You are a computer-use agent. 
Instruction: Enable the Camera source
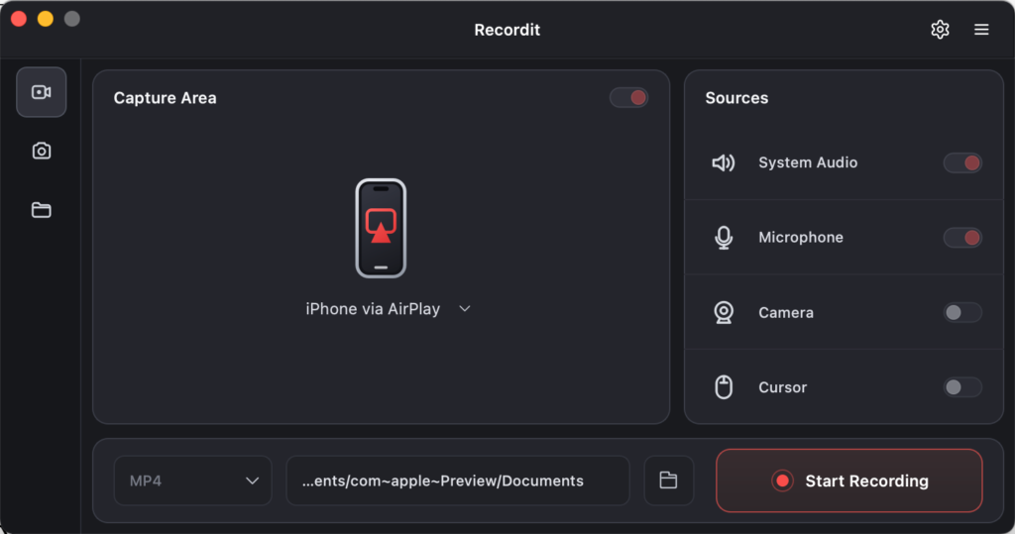click(962, 313)
